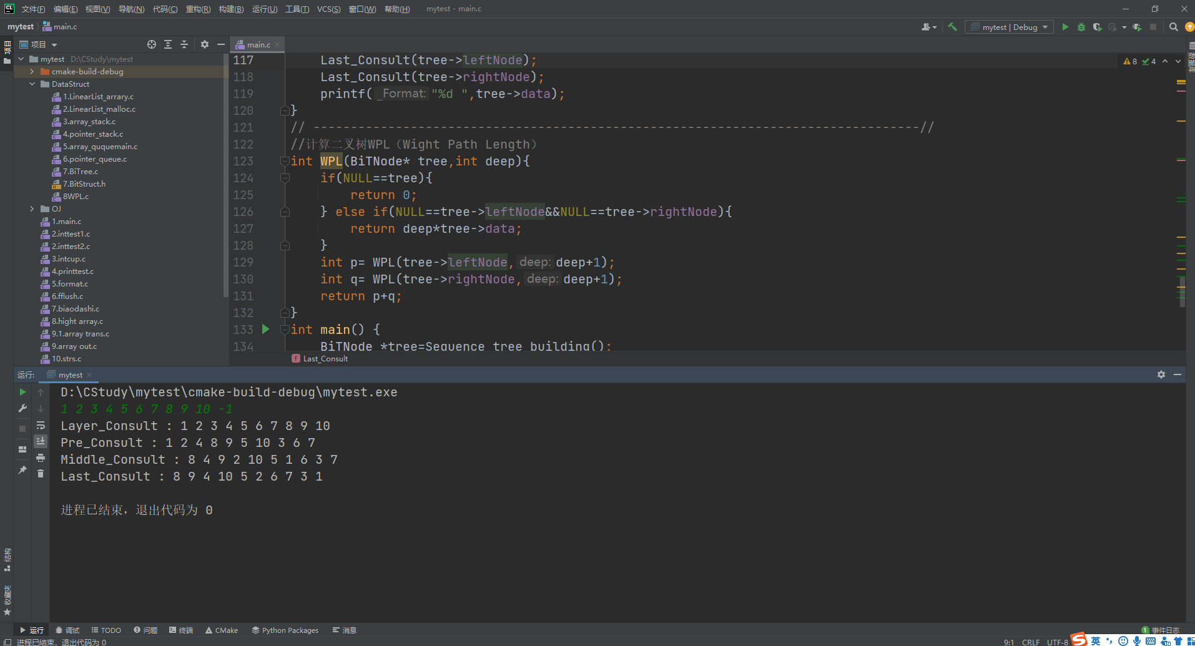The image size is (1195, 646).
Task: Open Search Everywhere magnifier icon
Action: pos(1173,27)
